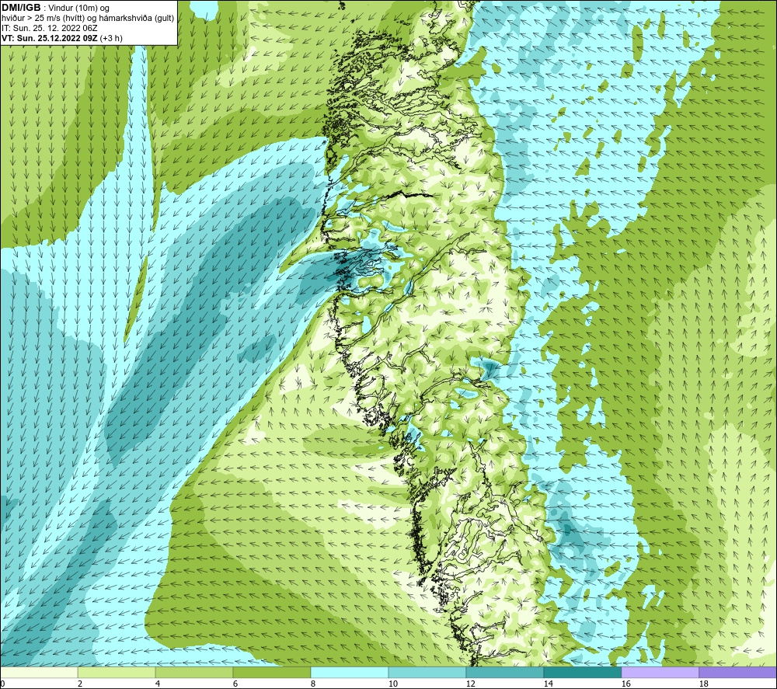Viewport: 777px width, 689px height.
Task: Click the 0–2 m/s pale cream legend swatch
Action: [39, 673]
